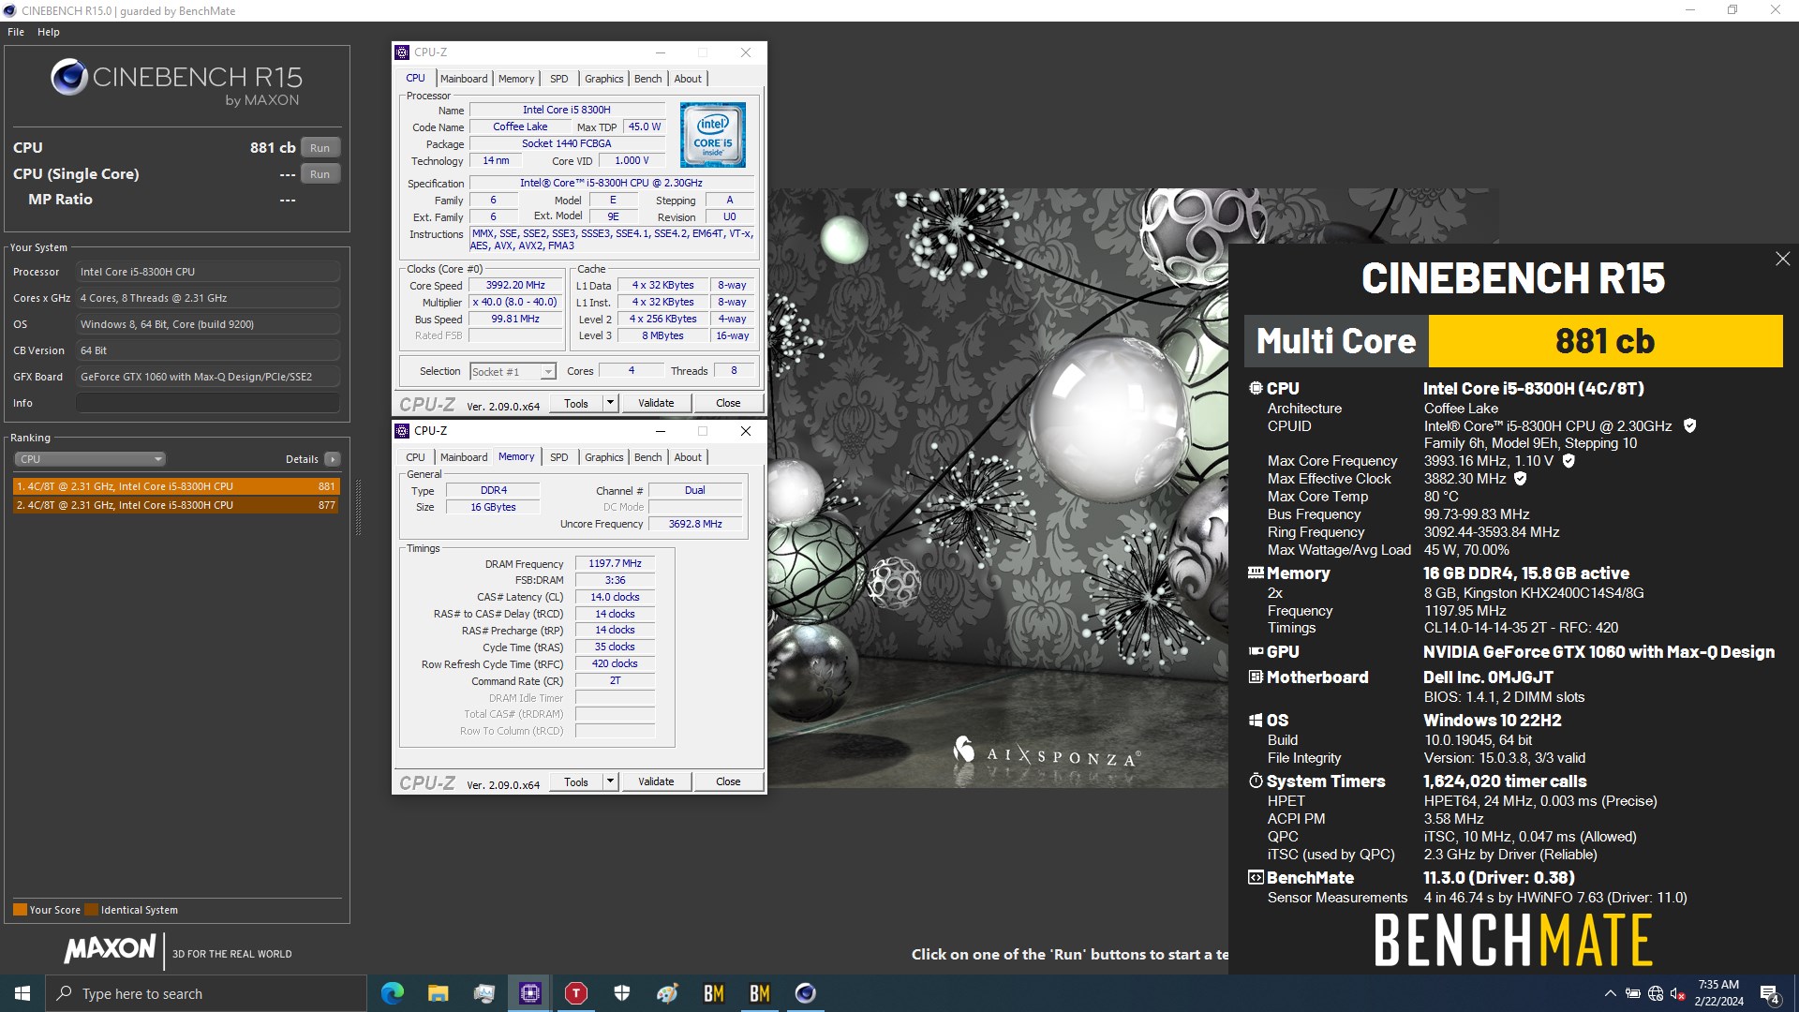Click the Core Speed value 3992.20 MHz

point(515,285)
